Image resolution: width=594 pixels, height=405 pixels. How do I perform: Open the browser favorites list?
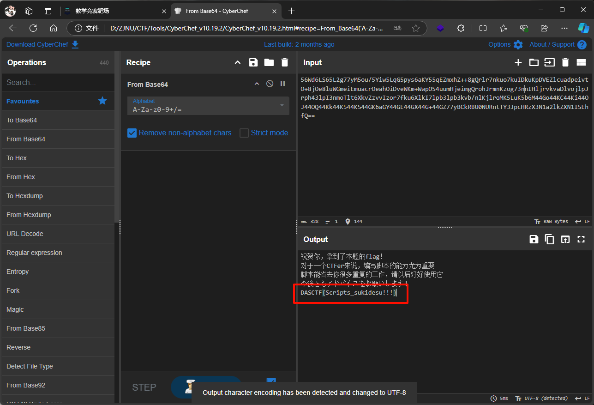tap(504, 28)
